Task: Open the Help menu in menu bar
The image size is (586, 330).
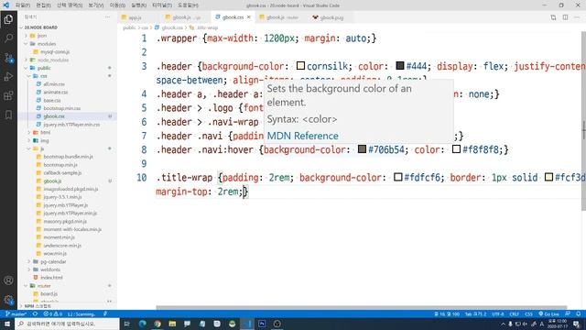Action: (x=188, y=5)
